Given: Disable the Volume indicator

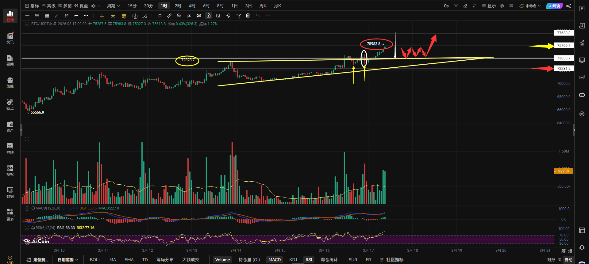Looking at the screenshot, I should coord(222,260).
